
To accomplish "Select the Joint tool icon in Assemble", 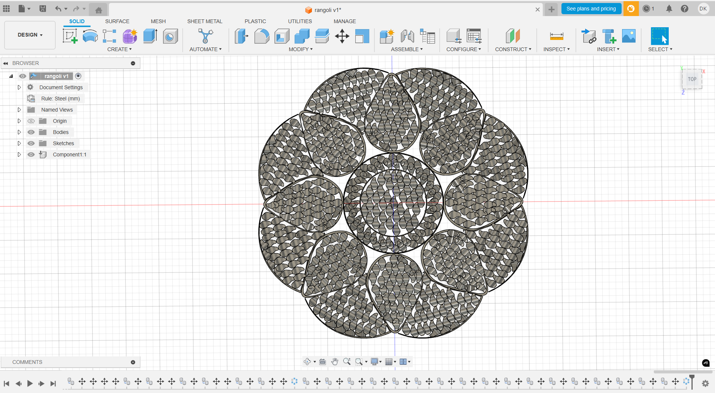I will click(x=407, y=36).
